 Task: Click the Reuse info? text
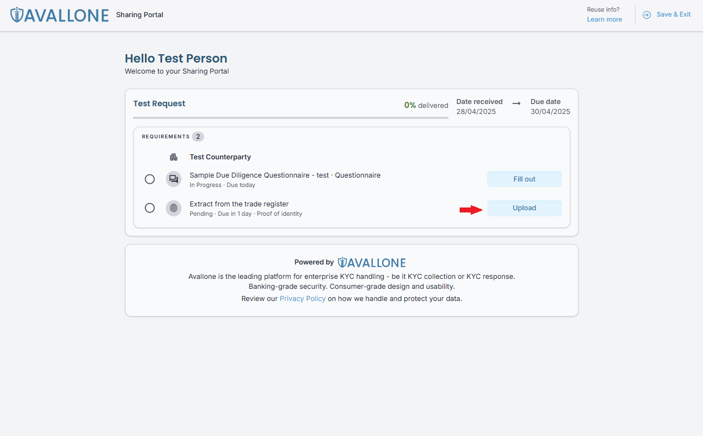603,9
